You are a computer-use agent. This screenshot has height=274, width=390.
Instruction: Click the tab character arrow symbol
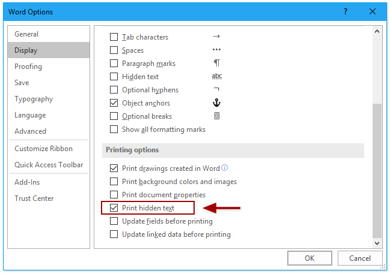pos(217,37)
